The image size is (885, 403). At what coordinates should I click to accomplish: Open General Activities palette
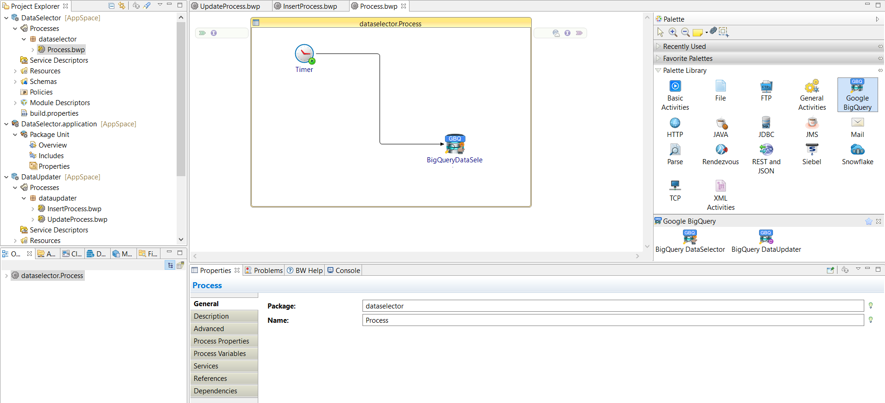click(x=812, y=95)
